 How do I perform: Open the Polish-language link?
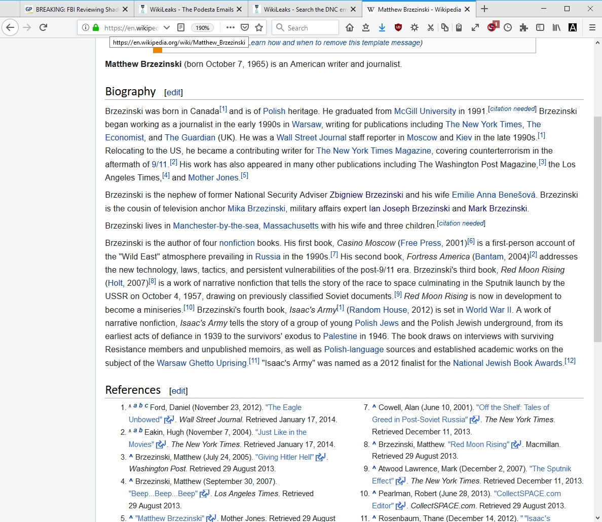pos(354,350)
